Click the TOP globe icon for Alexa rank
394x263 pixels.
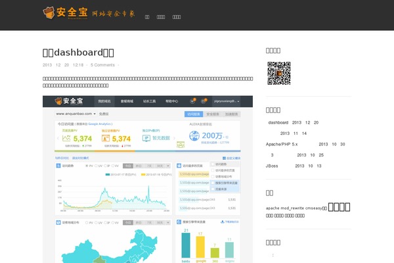[194, 136]
